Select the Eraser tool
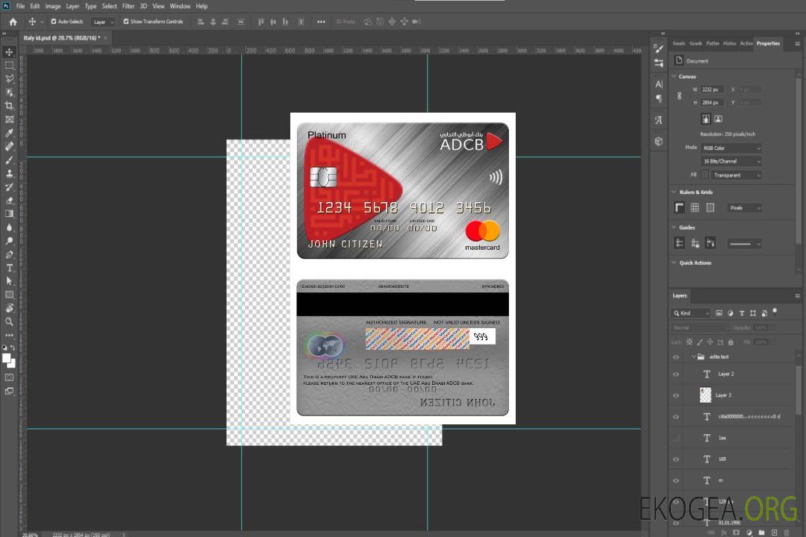 (9, 201)
